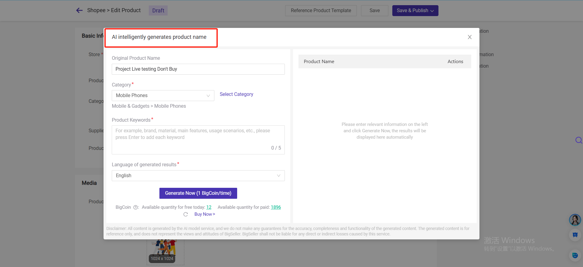
Task: Open the Buy Now link
Action: 204,214
